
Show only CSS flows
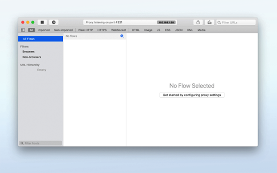[168, 30]
